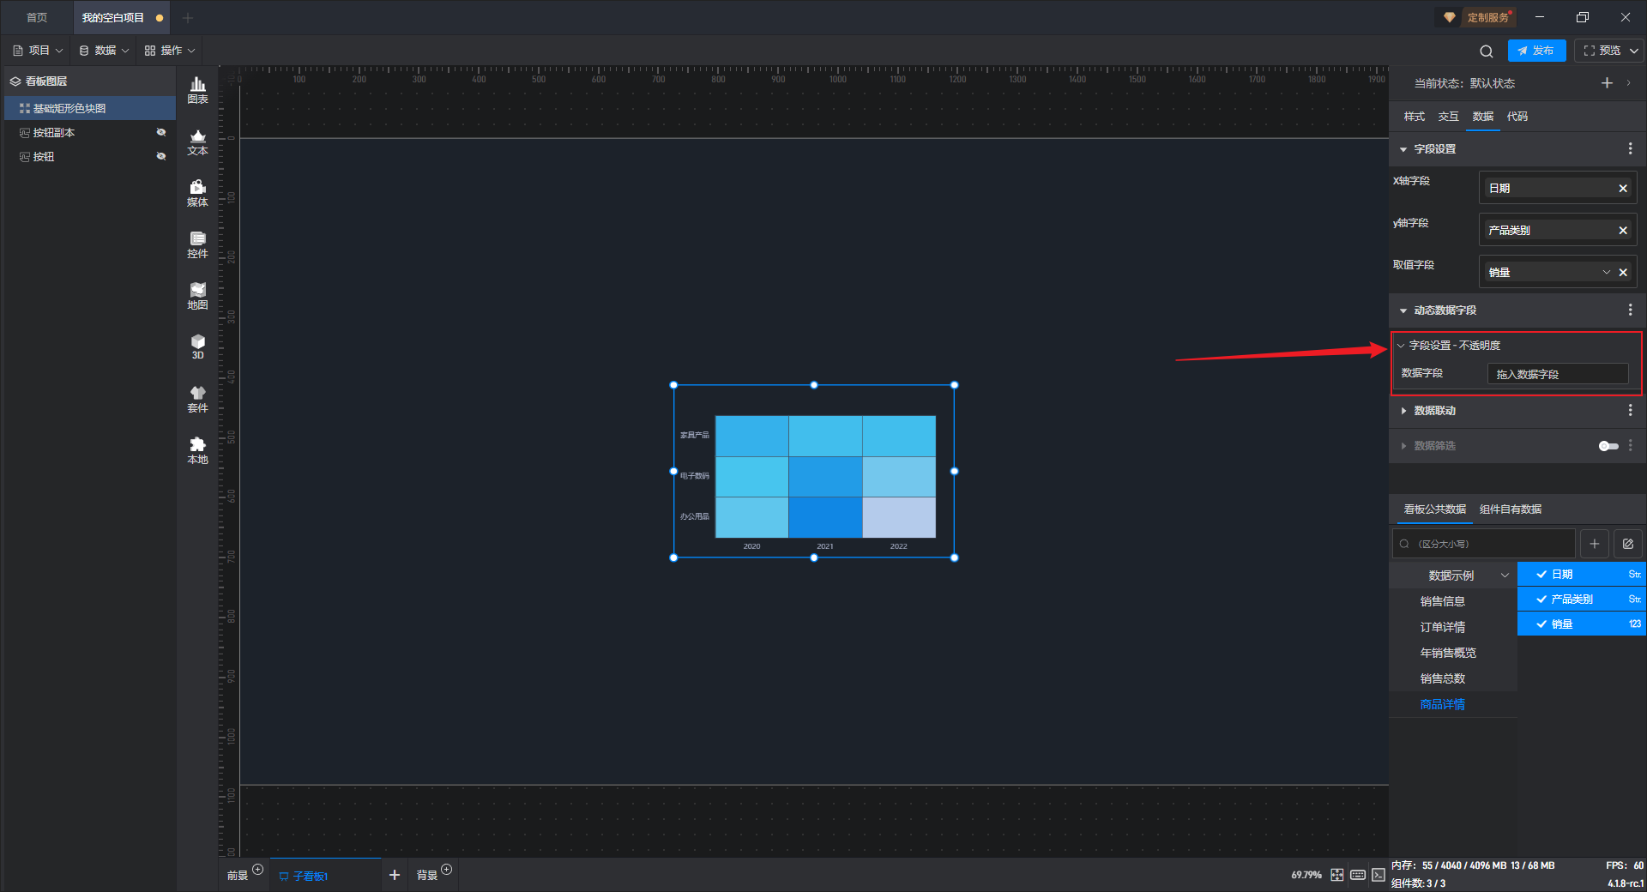Click the 拖入数据字段 input box
The image size is (1647, 892).
[x=1558, y=374]
